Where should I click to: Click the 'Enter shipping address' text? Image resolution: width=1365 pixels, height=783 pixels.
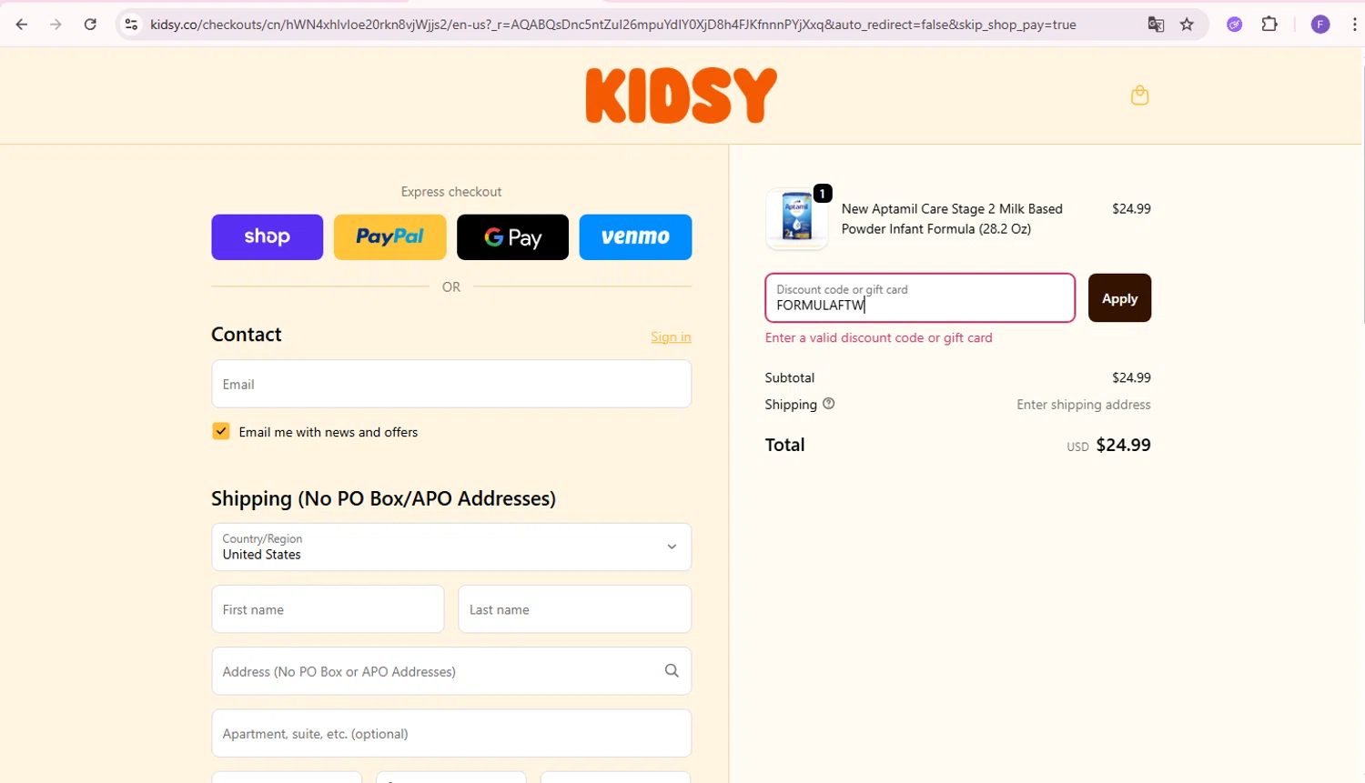(x=1084, y=405)
